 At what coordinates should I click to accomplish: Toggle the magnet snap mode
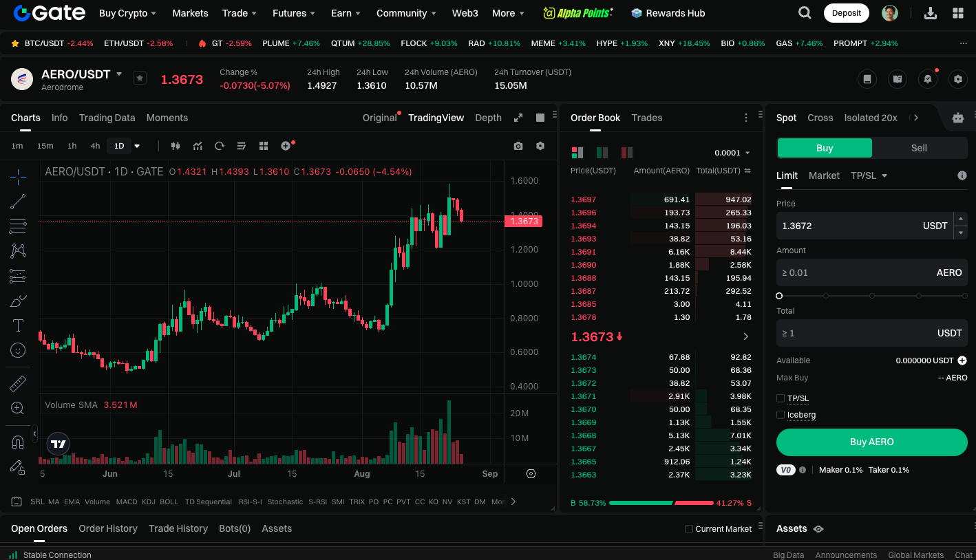18,442
